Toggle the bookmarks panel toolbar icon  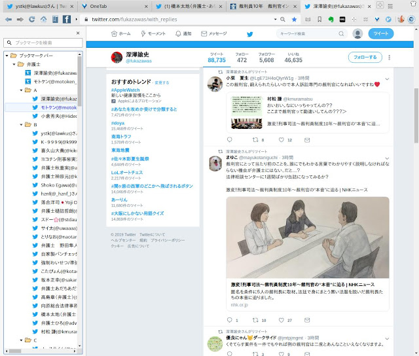(55, 19)
